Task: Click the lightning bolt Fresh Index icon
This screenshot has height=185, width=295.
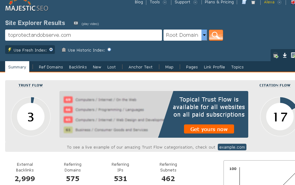Action: (10, 50)
